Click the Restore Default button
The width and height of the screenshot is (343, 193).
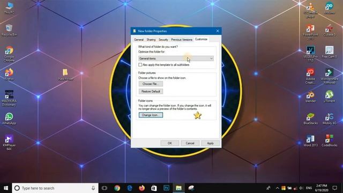(151, 91)
